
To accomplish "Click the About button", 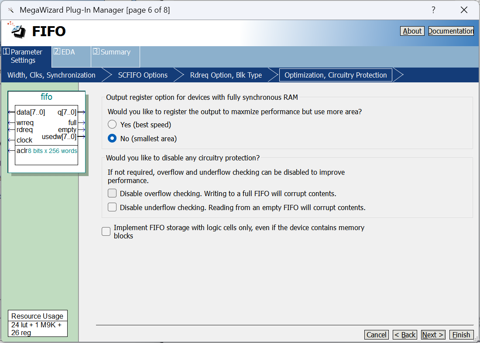I will [x=412, y=31].
